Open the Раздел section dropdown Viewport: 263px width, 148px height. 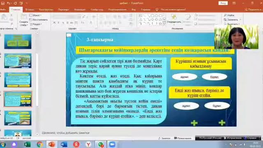coord(36,24)
